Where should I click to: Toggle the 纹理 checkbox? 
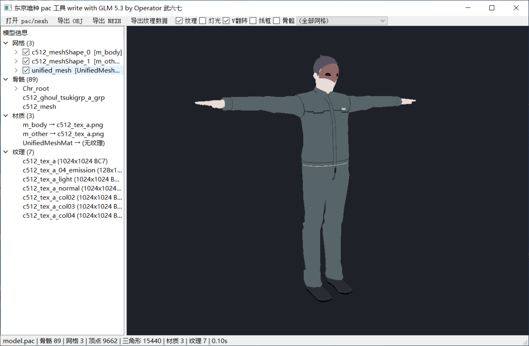179,21
